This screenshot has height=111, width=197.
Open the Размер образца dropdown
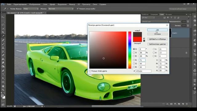tap(31, 9)
